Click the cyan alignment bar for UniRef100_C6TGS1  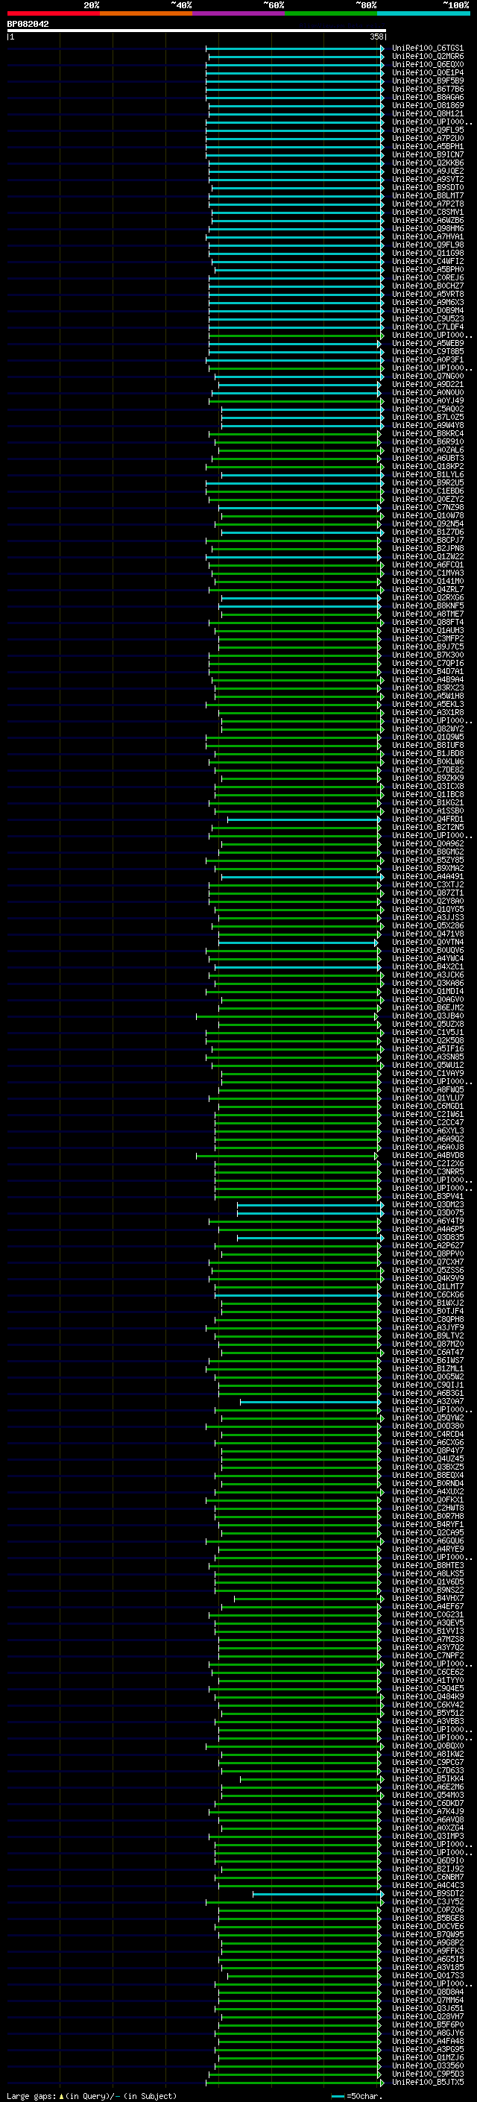(294, 48)
